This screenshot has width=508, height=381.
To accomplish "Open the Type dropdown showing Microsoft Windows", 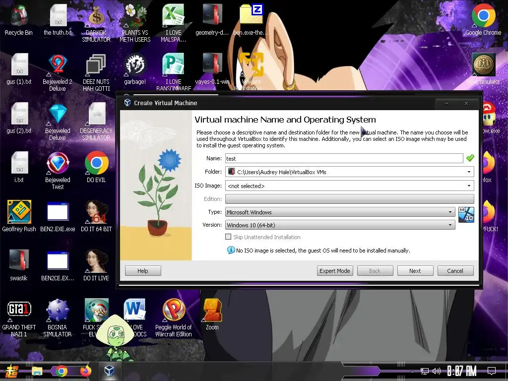I will (x=340, y=212).
